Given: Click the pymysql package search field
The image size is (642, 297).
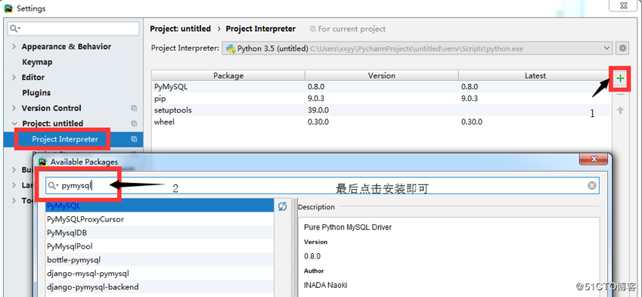Looking at the screenshot, I should pos(322,186).
